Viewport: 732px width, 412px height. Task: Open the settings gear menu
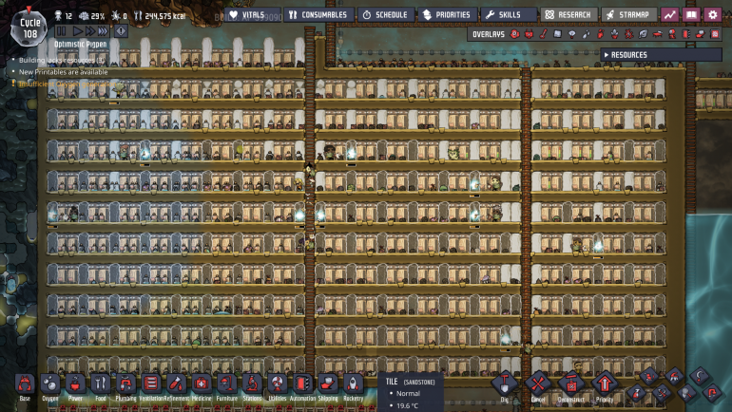[x=713, y=15]
